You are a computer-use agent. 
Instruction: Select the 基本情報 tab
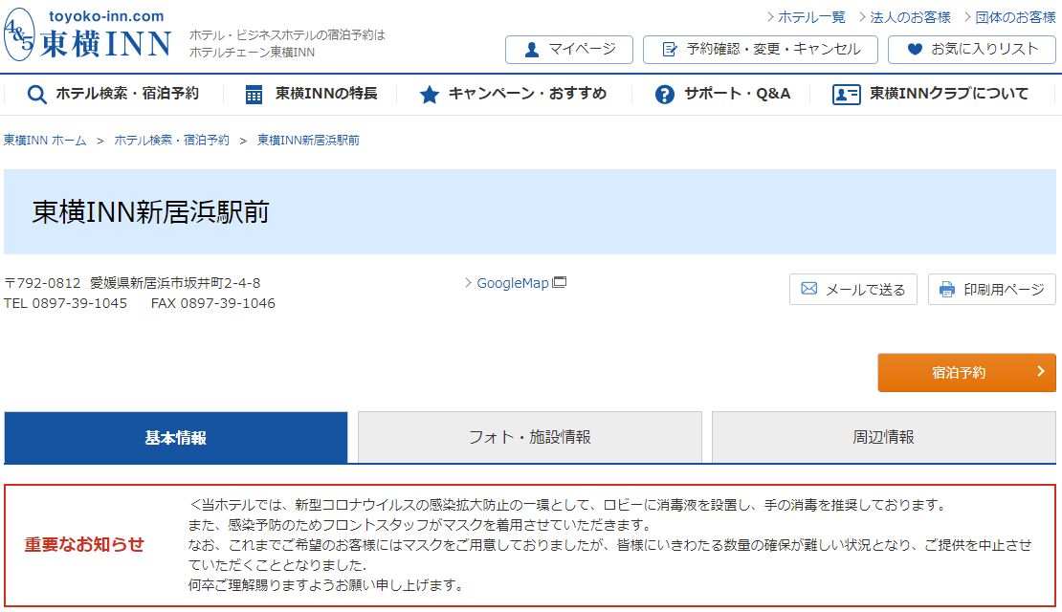click(176, 438)
